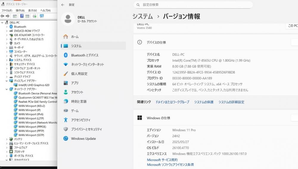Open the ヘルプ(H) menu in Device Manager
The image size is (298, 169).
[45, 10]
